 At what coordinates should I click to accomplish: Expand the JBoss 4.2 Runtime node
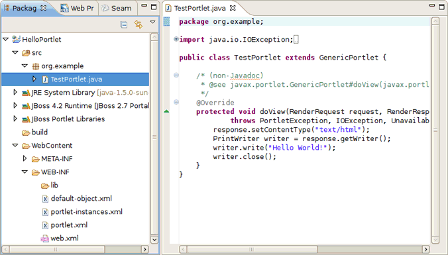coord(15,105)
